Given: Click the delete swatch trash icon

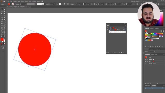Looking at the screenshot, I should click(162, 47).
